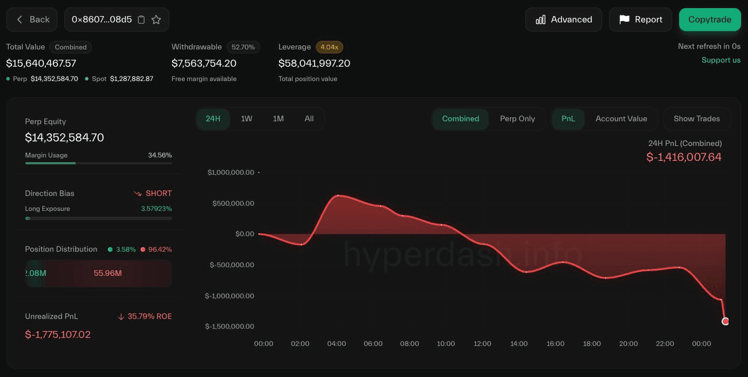The height and width of the screenshot is (377, 748).
Task: Click the Margin Usage progress bar
Action: [99, 163]
